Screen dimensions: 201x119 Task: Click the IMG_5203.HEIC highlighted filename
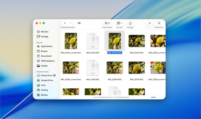(x=115, y=53)
